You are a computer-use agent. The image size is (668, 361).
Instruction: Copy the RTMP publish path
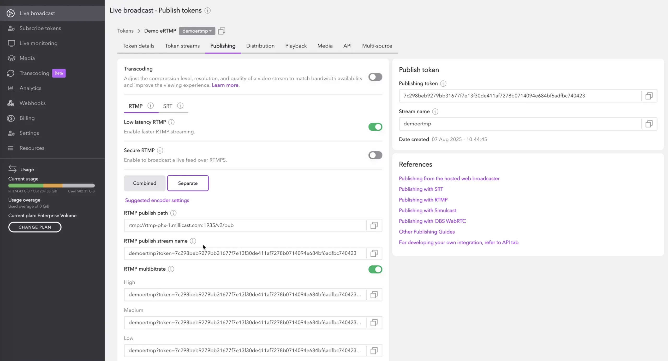[x=374, y=225]
